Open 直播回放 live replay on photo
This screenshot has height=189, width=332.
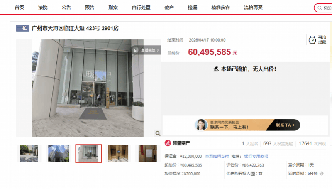click(x=146, y=50)
